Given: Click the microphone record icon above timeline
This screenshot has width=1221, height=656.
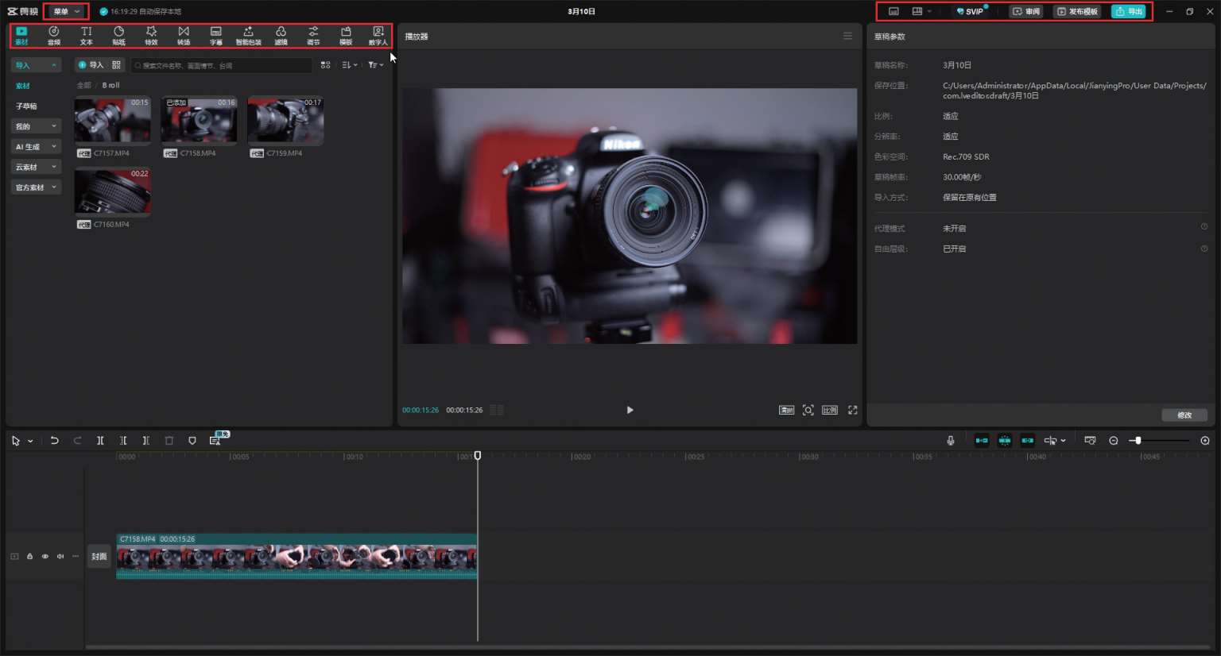Looking at the screenshot, I should (950, 441).
